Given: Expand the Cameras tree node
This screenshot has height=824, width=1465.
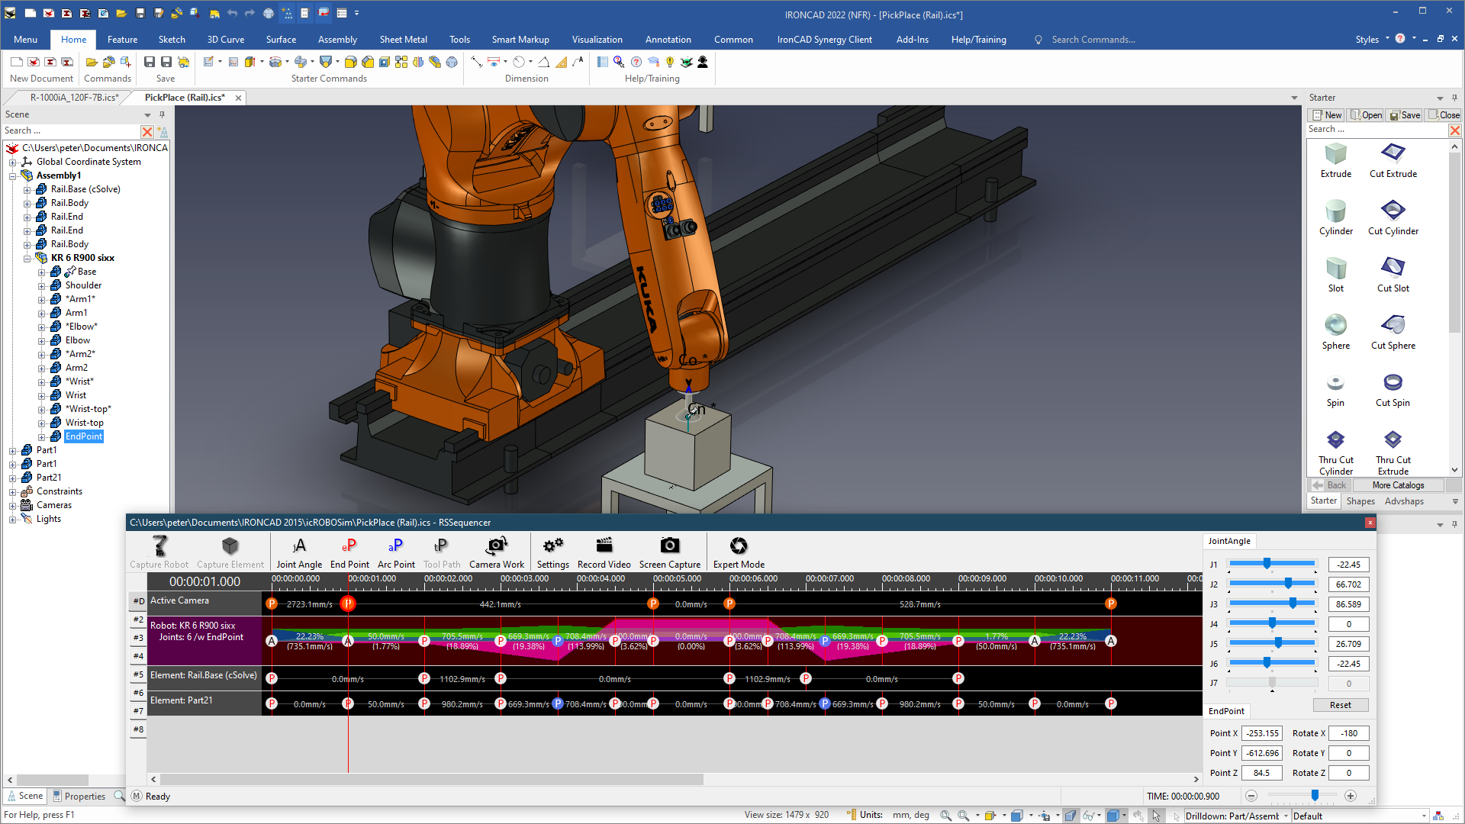Looking at the screenshot, I should [x=13, y=506].
